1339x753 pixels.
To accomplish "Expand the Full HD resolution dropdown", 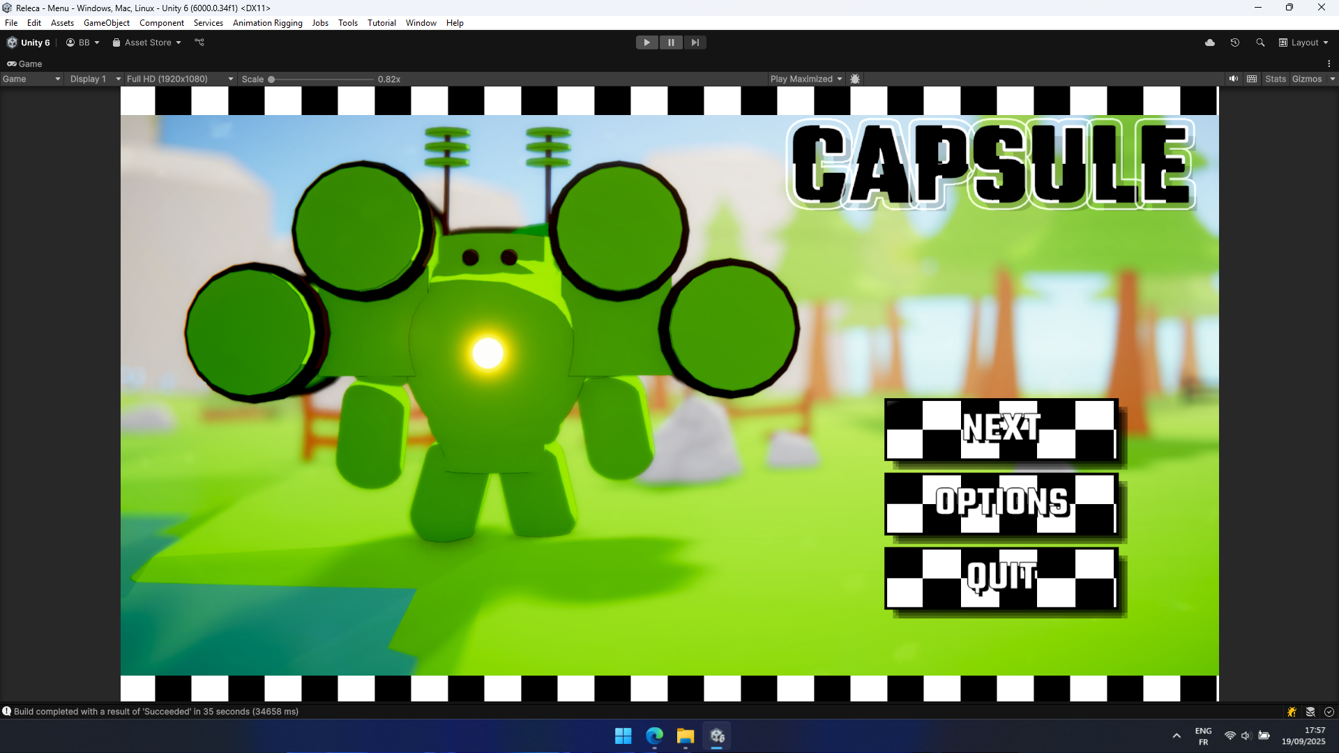I will pyautogui.click(x=179, y=79).
